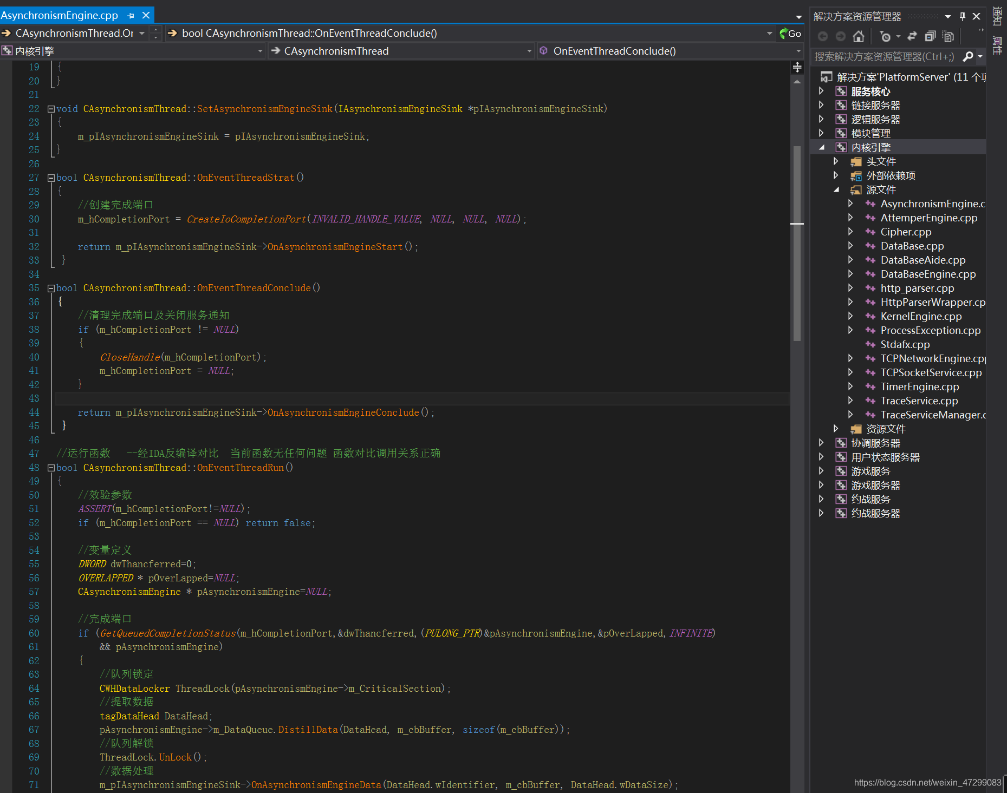Screen dimensions: 1007x793
Task: Click the green Go button icon
Action: click(x=790, y=34)
